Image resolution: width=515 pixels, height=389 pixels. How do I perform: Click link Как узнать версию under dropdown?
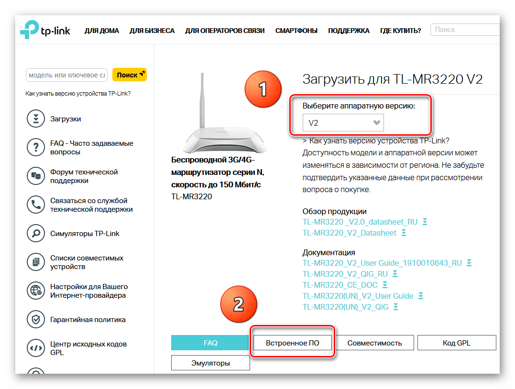[x=379, y=140]
